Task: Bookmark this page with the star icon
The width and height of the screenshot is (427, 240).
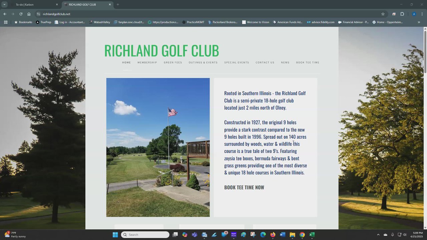Action: click(x=383, y=14)
